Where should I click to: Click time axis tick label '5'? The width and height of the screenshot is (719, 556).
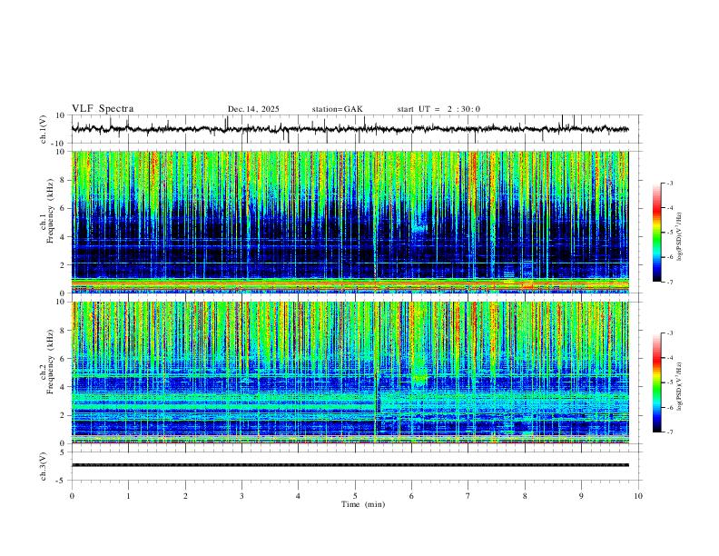[355, 496]
